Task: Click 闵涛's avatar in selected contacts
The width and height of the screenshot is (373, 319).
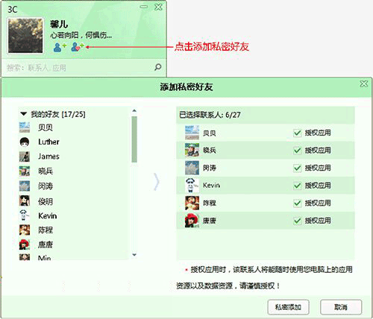Action: tap(192, 168)
